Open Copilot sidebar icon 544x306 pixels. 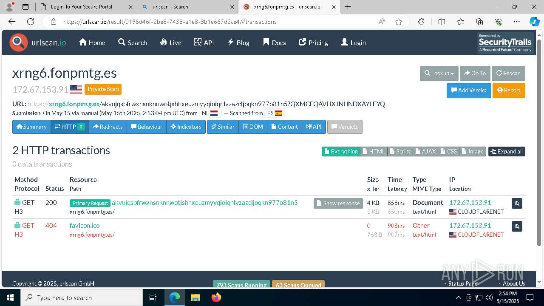click(534, 22)
